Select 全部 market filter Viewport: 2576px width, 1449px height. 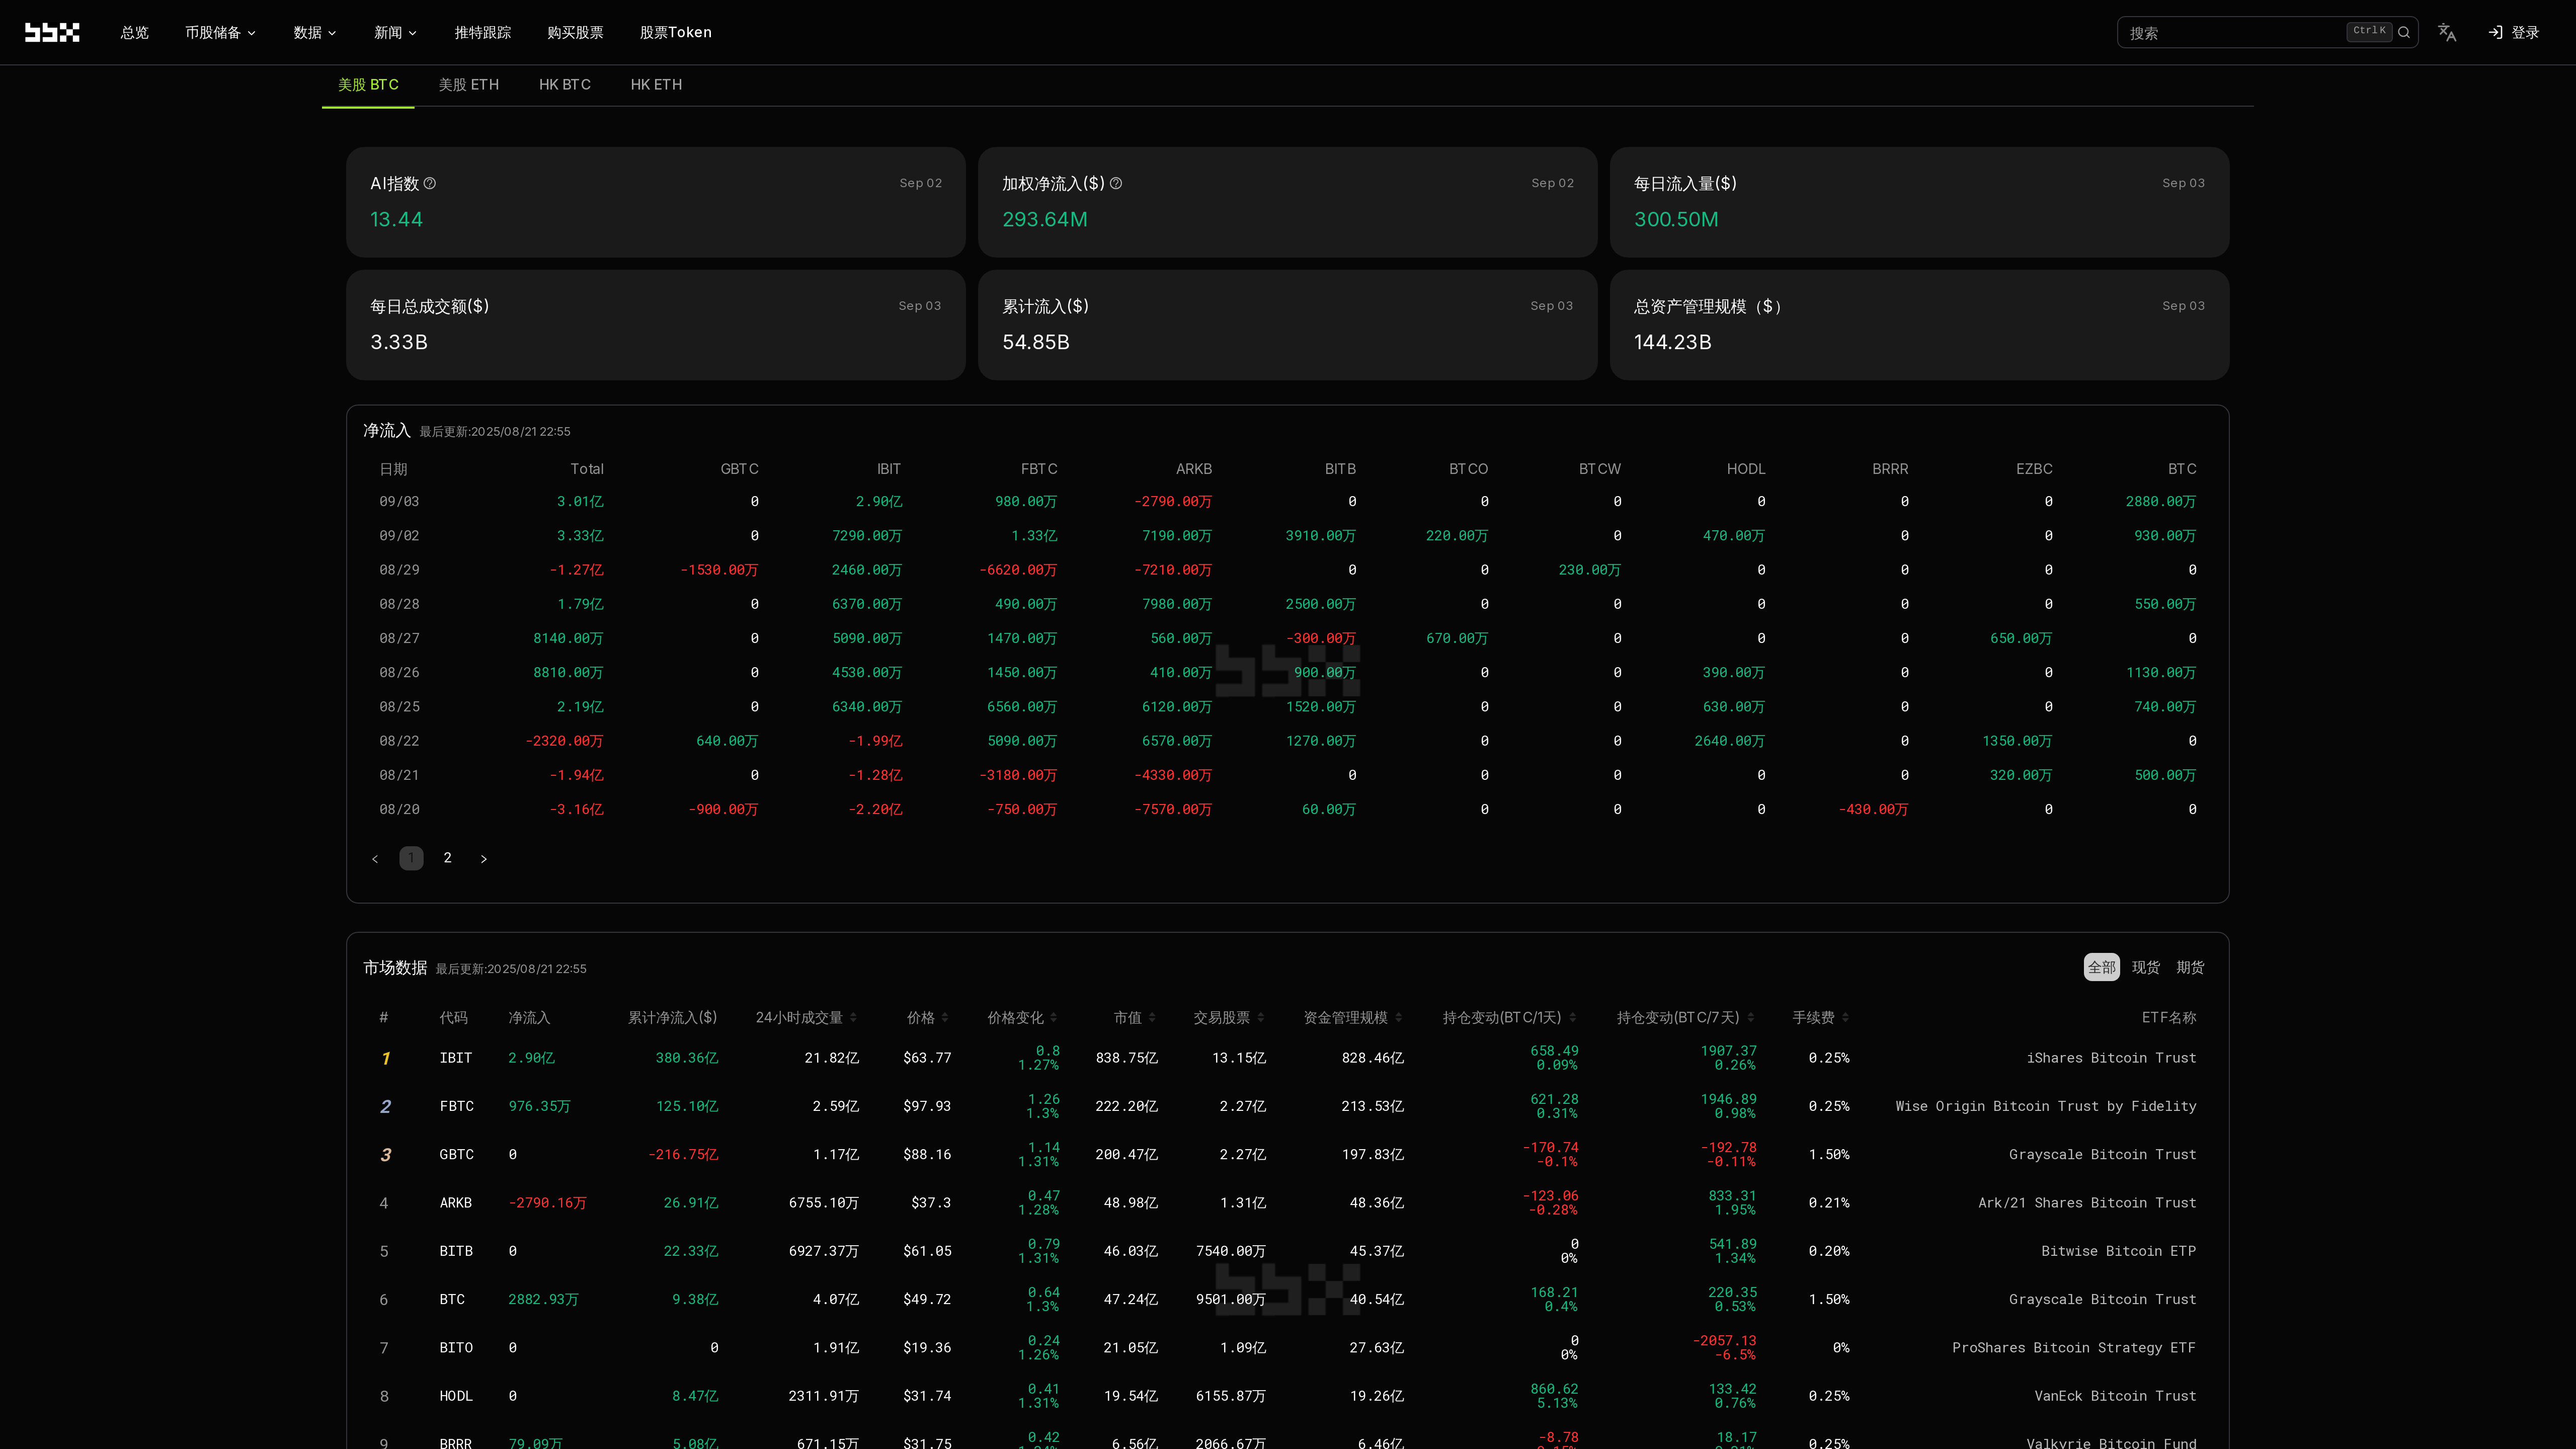pyautogui.click(x=2101, y=967)
